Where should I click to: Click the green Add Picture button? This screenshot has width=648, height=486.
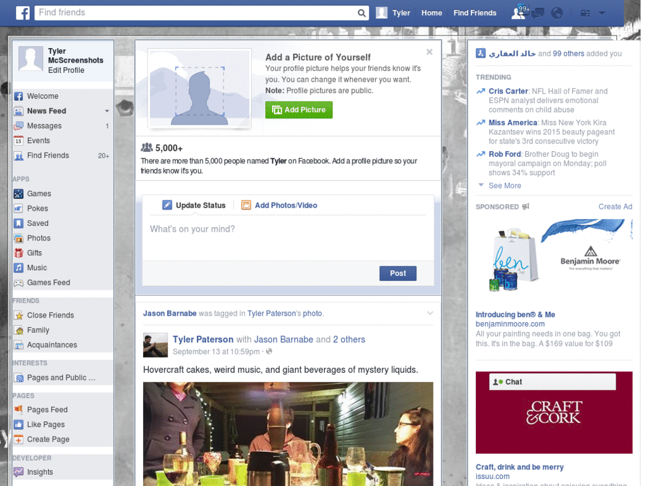coord(299,110)
